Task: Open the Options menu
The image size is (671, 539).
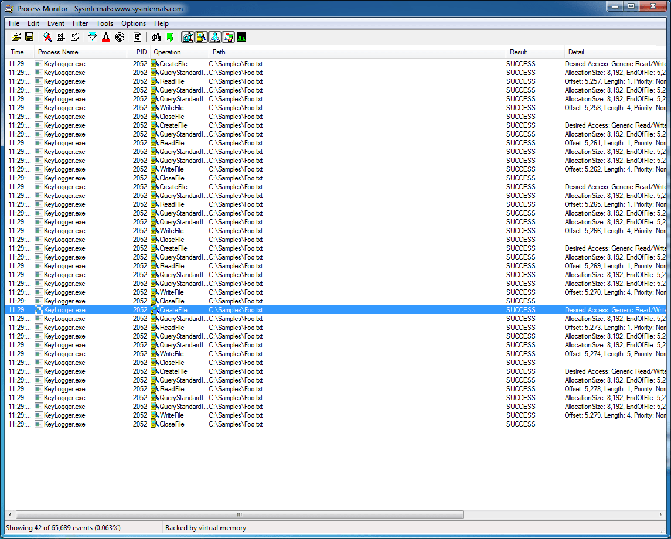Action: click(134, 23)
